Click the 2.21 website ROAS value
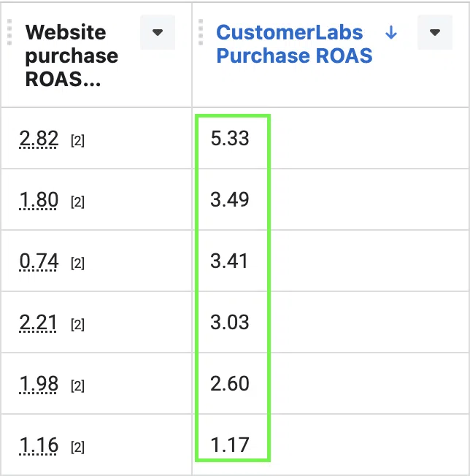 [x=38, y=323]
